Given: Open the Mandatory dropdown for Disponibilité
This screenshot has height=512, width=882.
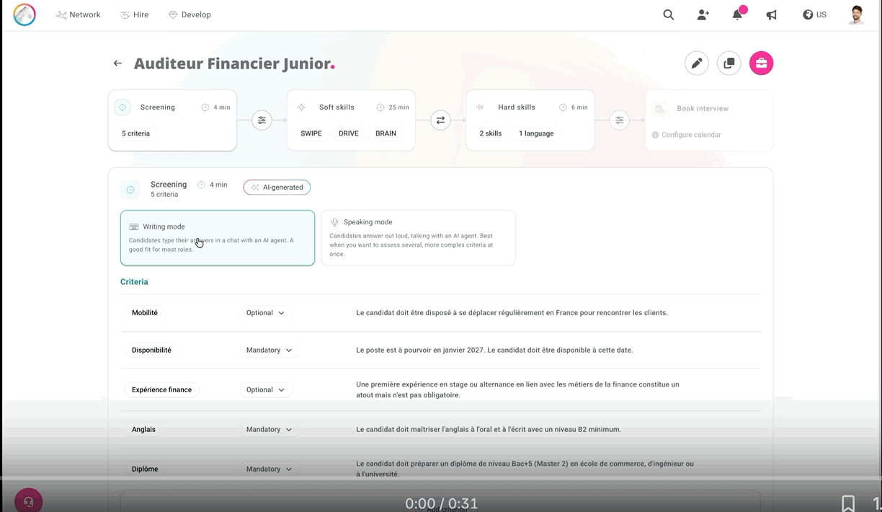Looking at the screenshot, I should pyautogui.click(x=269, y=350).
